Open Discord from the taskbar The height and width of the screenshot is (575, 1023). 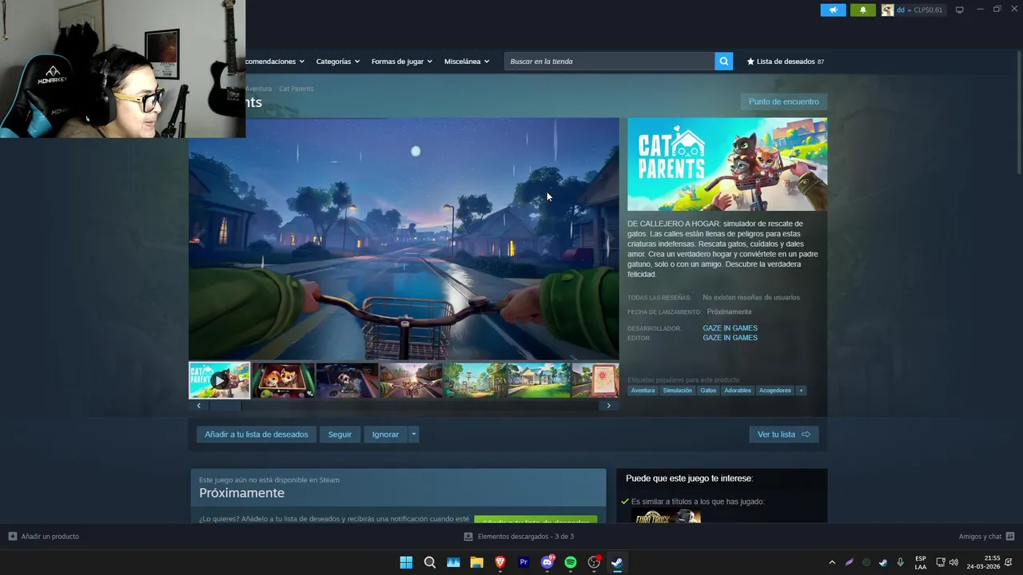pyautogui.click(x=547, y=562)
